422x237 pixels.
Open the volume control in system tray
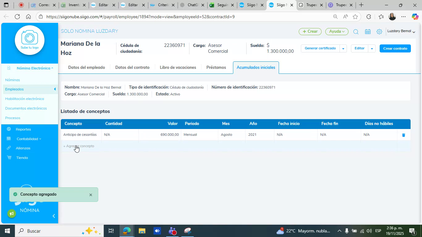pos(369,231)
